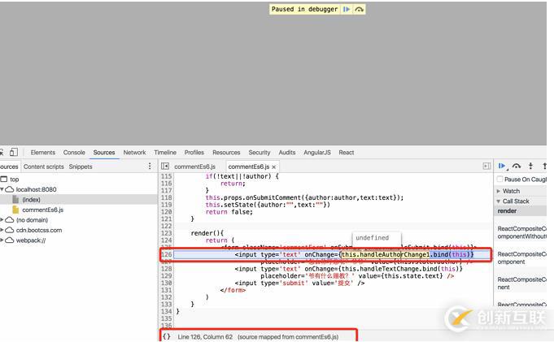Image resolution: width=554 pixels, height=342 pixels.
Task: Select Snippets navigator tab
Action: point(81,167)
